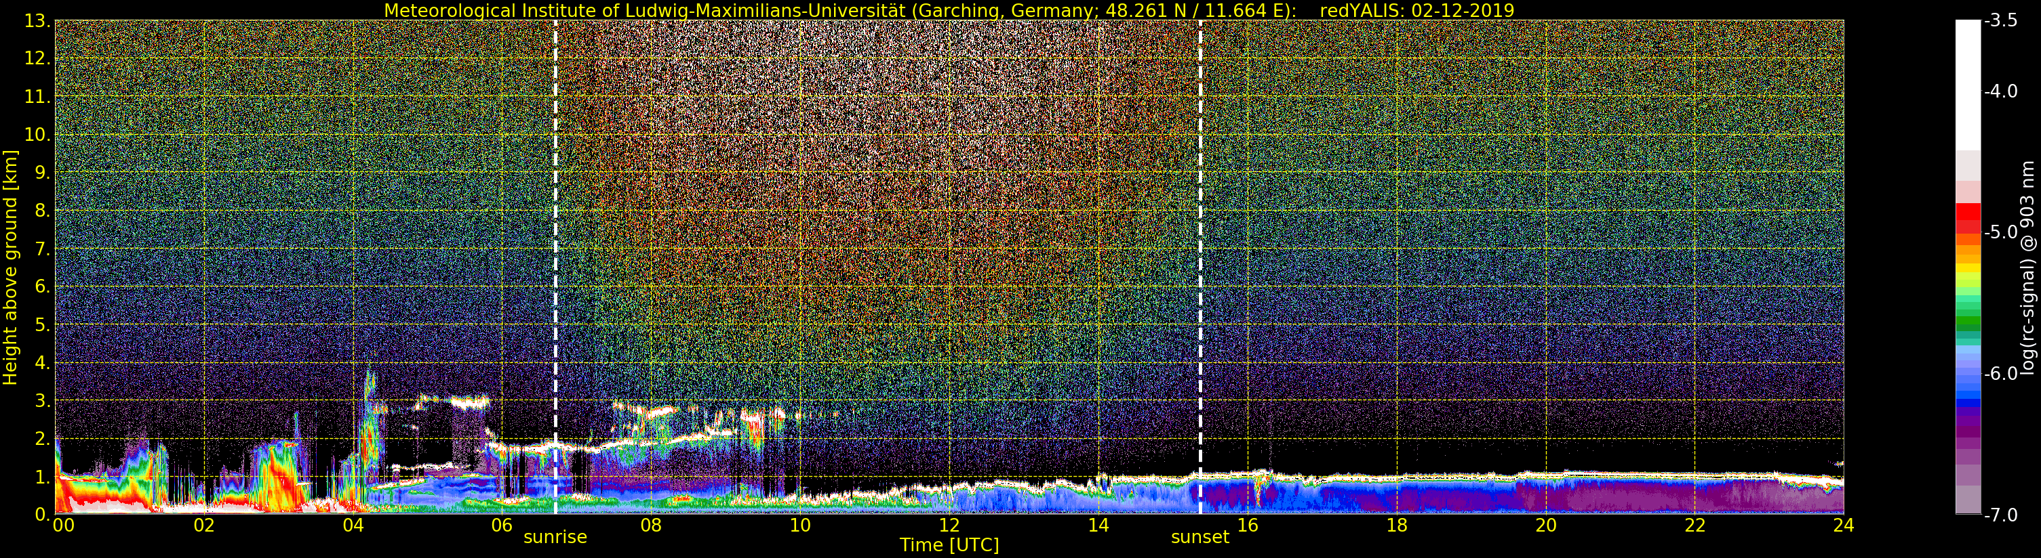Click the time axis tick label 00

pyautogui.click(x=63, y=525)
